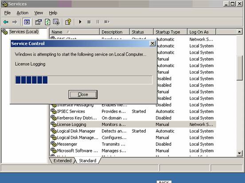The height and width of the screenshot is (183, 245).
Task: Click 'Manages s...' description cell
Action: pos(114,151)
